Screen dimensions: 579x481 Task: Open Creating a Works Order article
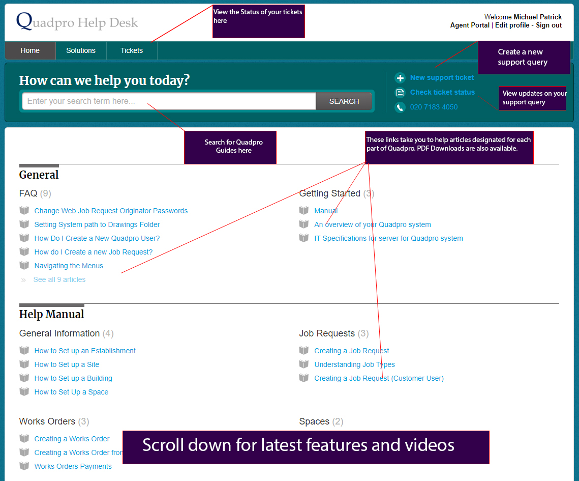click(x=72, y=439)
